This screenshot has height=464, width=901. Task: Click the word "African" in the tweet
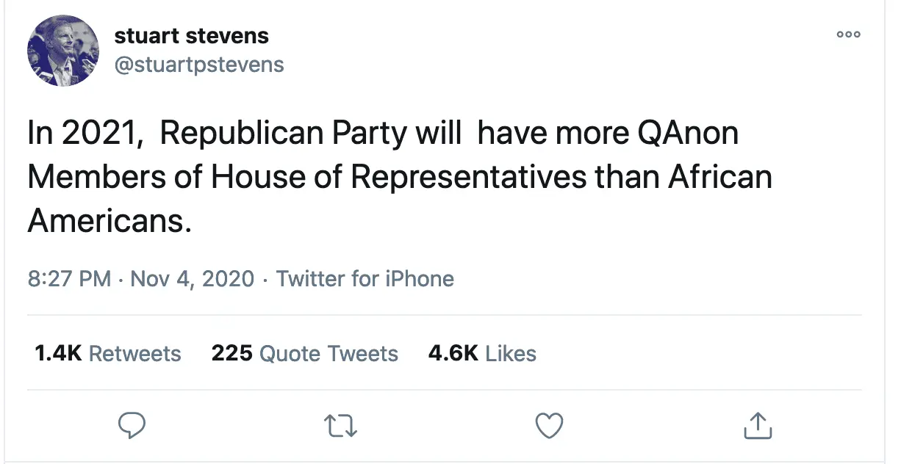coord(720,177)
